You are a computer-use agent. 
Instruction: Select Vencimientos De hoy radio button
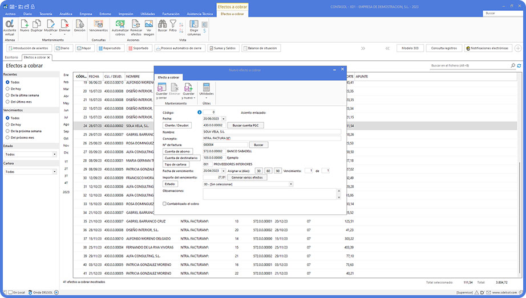click(7, 125)
